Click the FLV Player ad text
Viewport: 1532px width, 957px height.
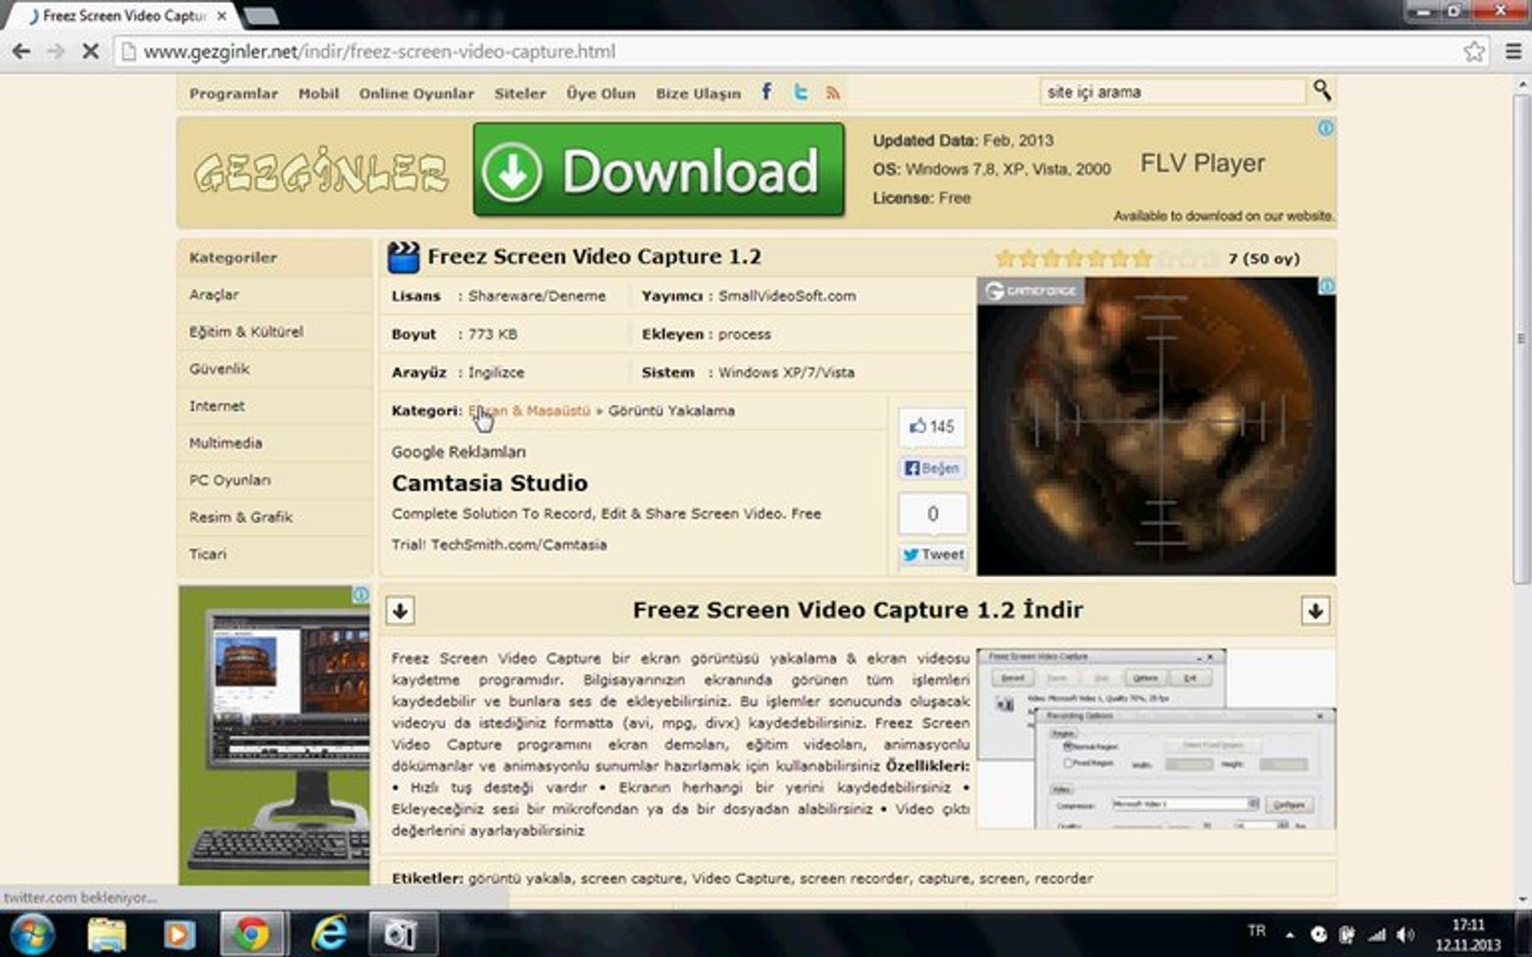1202,163
